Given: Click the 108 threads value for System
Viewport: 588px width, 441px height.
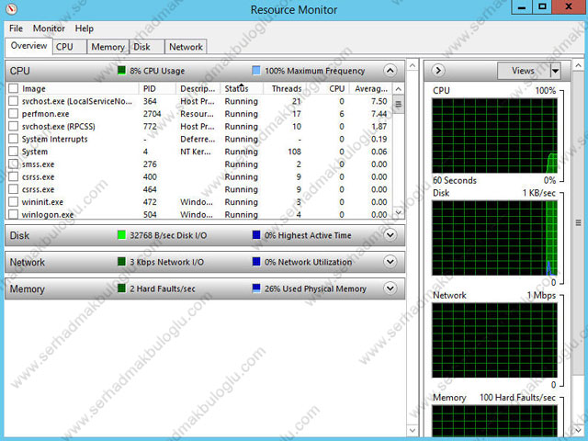Looking at the screenshot, I should click(x=294, y=152).
